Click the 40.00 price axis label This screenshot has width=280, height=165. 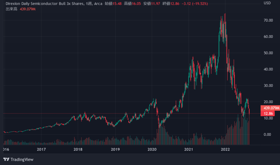268,69
